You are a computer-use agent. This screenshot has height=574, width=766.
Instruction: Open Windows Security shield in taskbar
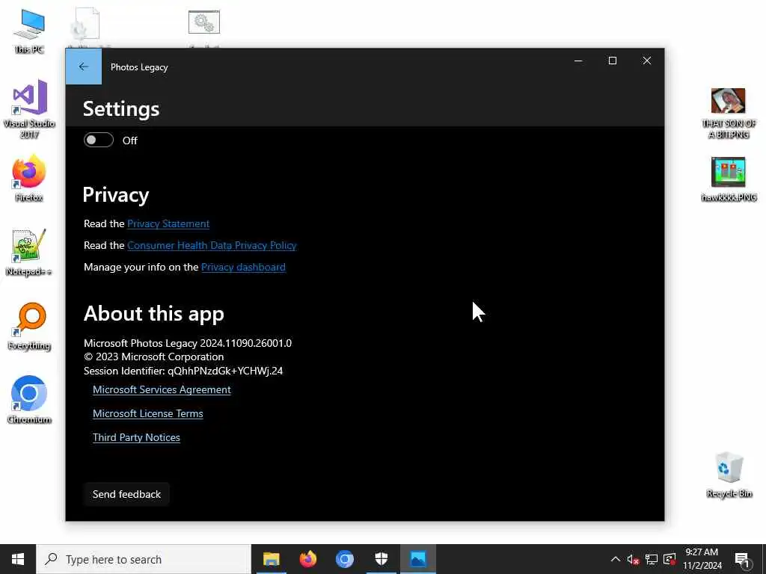point(381,559)
